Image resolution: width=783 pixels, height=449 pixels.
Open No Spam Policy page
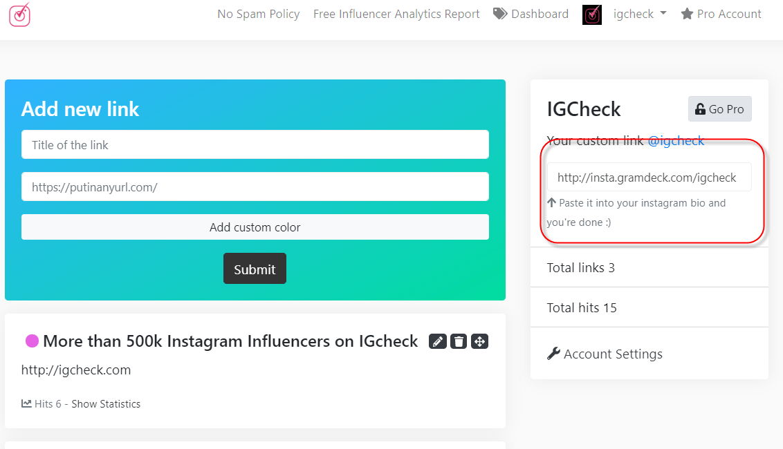click(x=258, y=14)
